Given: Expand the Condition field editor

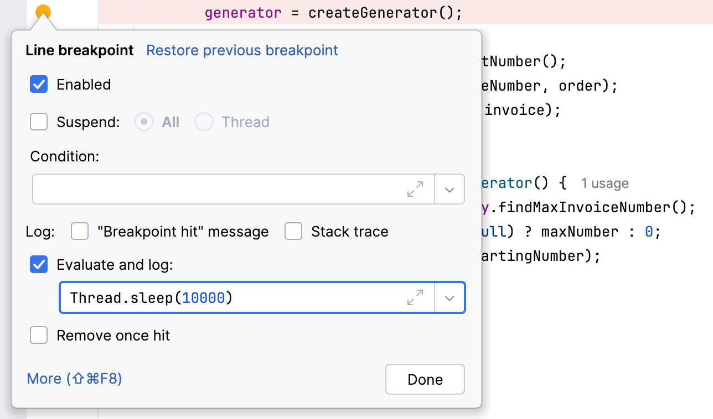Looking at the screenshot, I should tap(415, 190).
